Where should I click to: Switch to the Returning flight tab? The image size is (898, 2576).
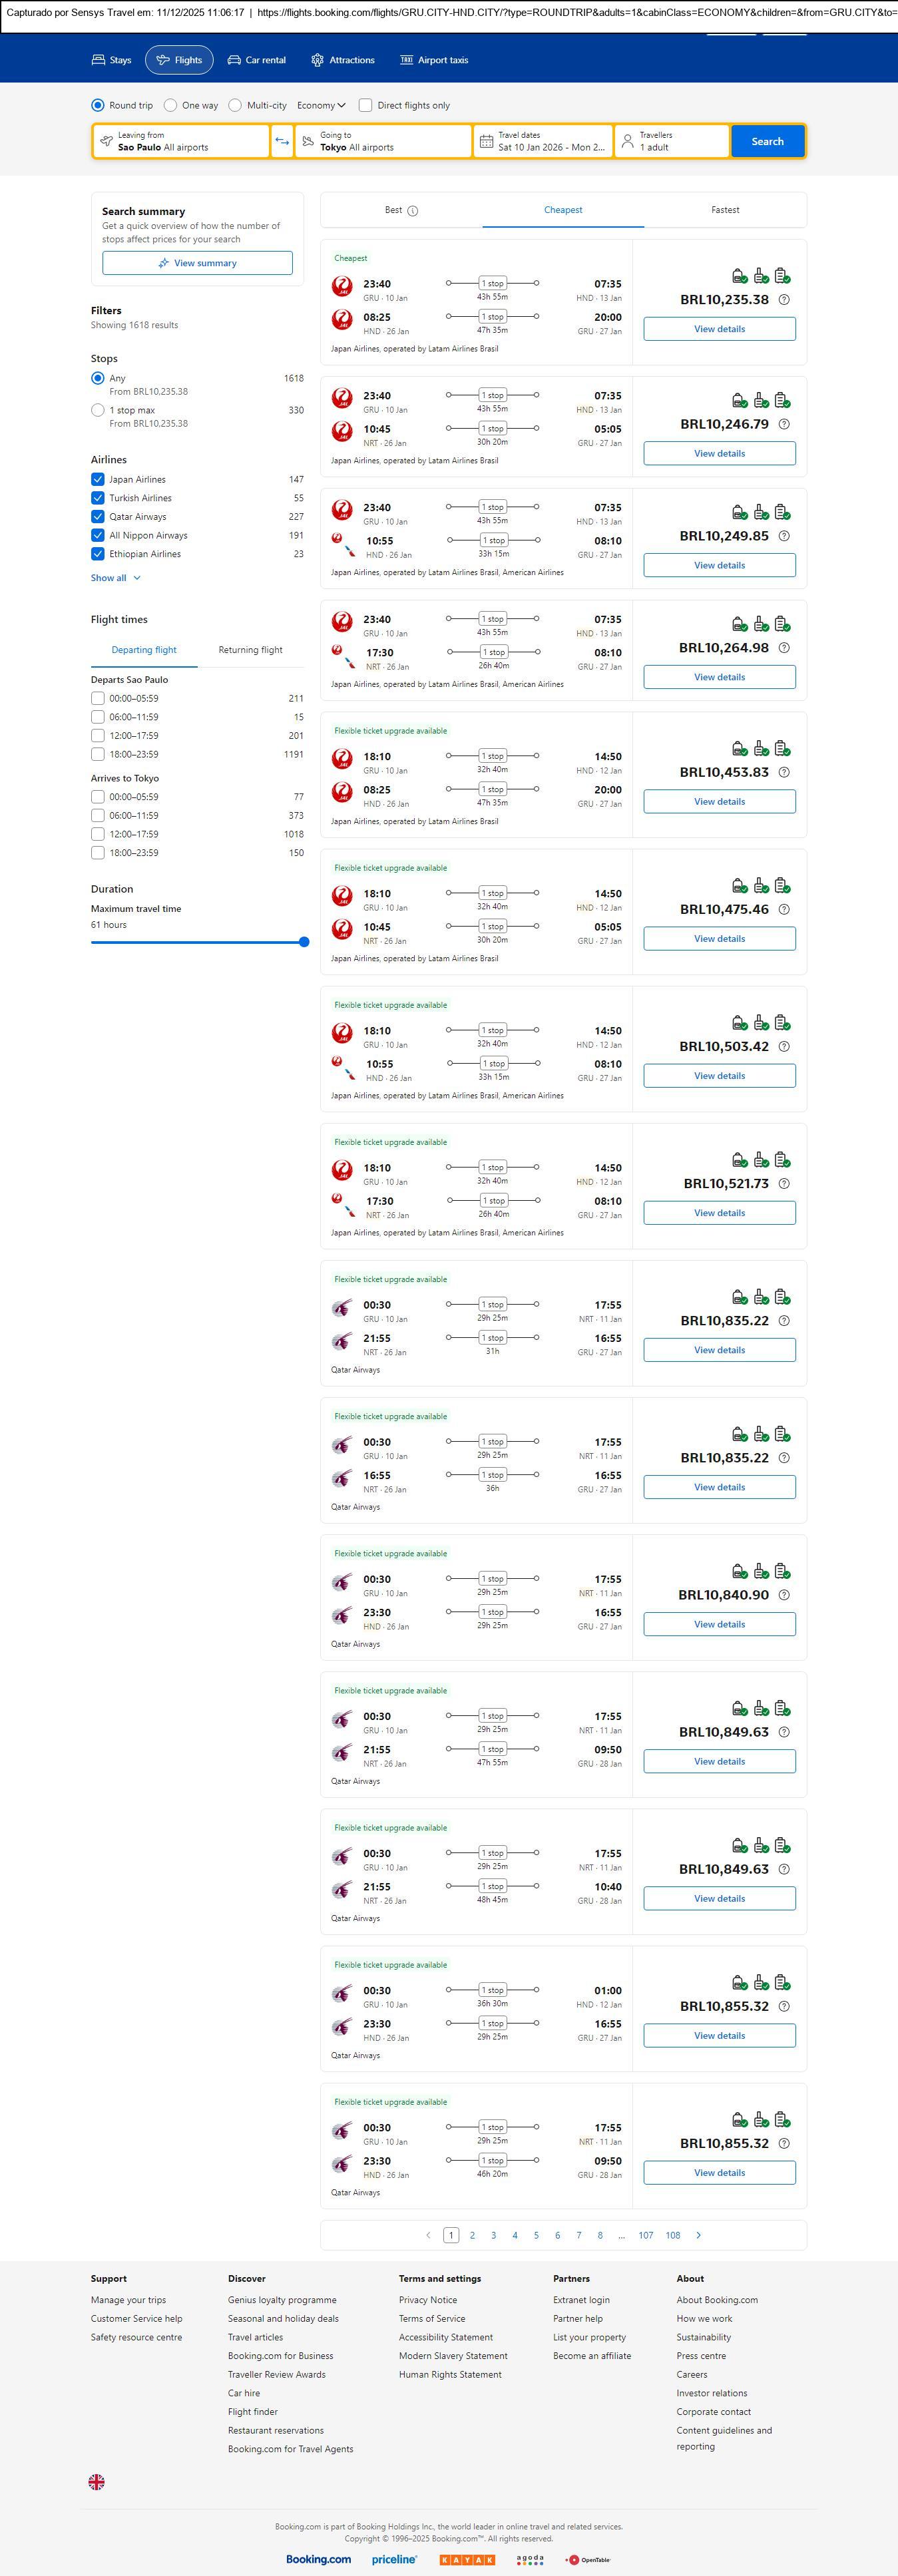[250, 650]
